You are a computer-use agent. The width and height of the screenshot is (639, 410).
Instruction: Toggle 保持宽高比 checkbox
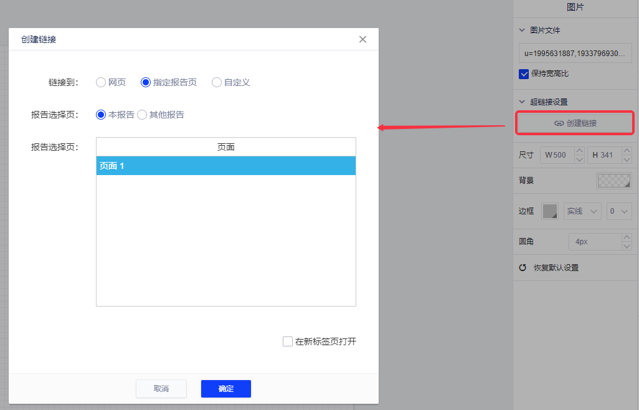point(524,74)
